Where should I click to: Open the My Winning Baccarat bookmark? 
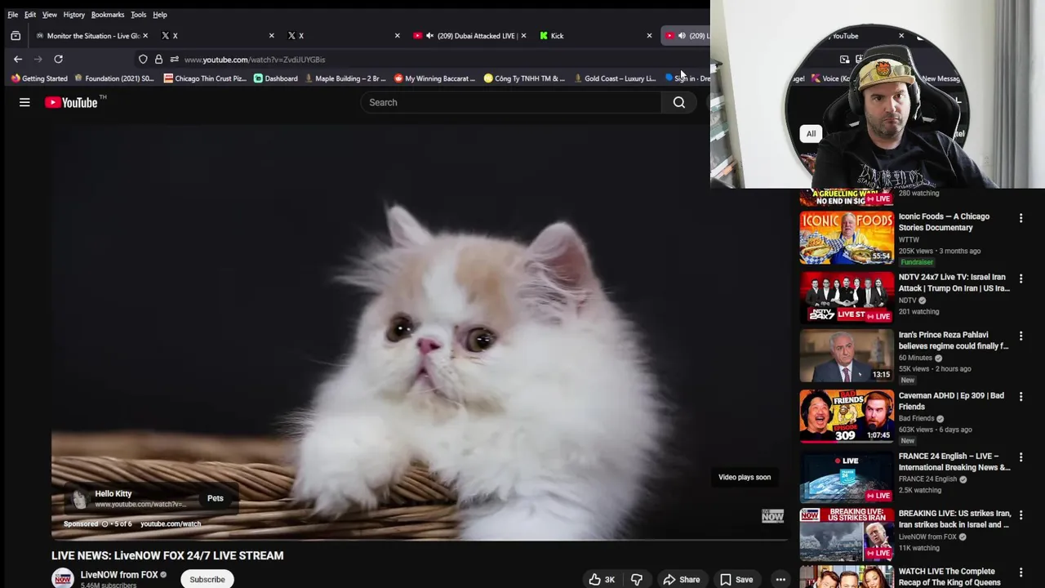pyautogui.click(x=434, y=78)
